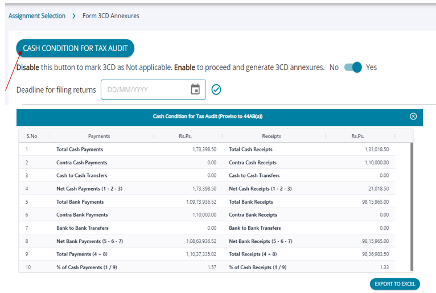
Task: Select the Total Cash Payments row
Action: [80, 150]
